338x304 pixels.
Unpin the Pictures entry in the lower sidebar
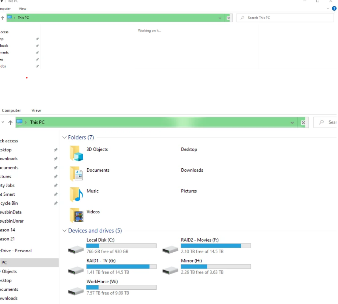coord(56,176)
